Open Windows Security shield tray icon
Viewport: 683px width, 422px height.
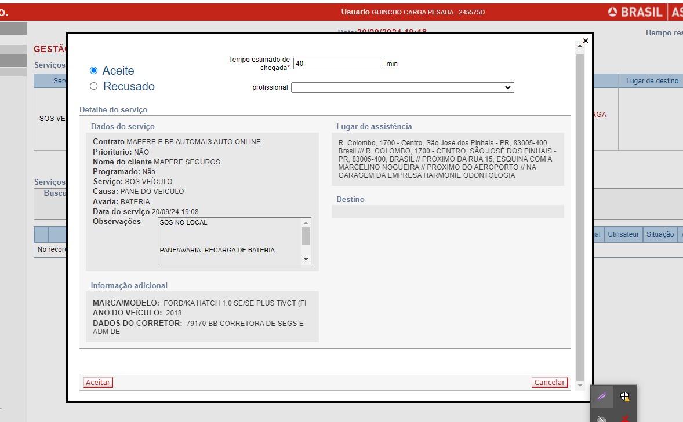(624, 397)
